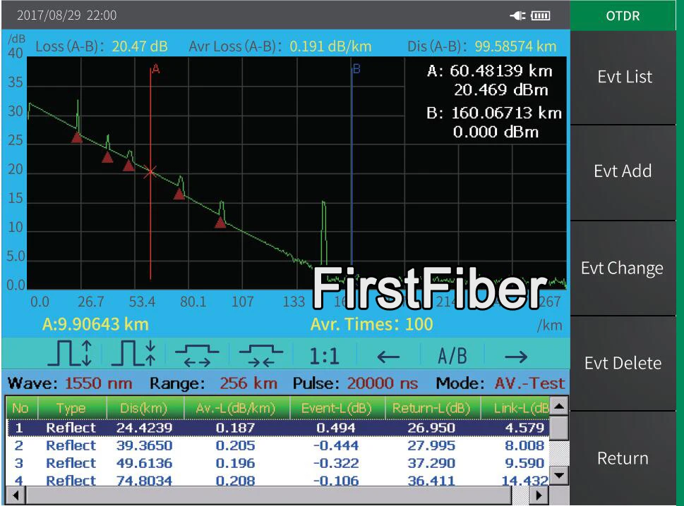This screenshot has height=506, width=684.
Task: Click the vertical zoom in waveform icon
Action: [70, 354]
